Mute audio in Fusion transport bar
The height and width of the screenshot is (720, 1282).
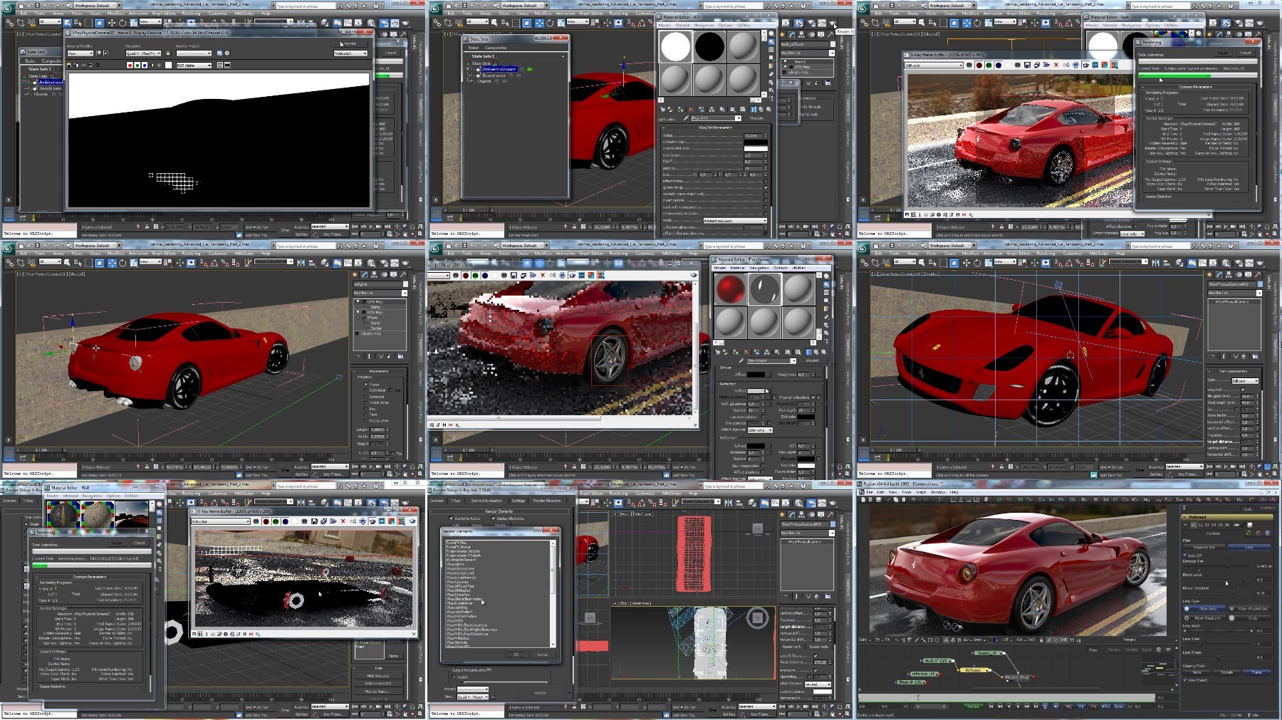coord(1056,706)
